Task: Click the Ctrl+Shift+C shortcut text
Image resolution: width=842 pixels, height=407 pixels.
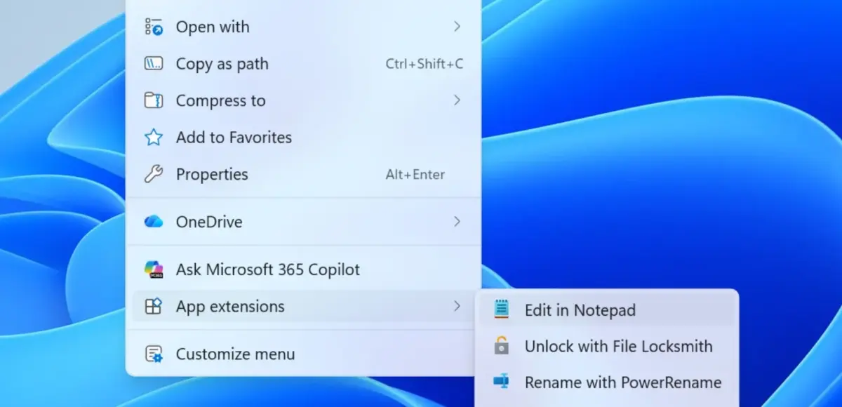Action: pos(425,64)
